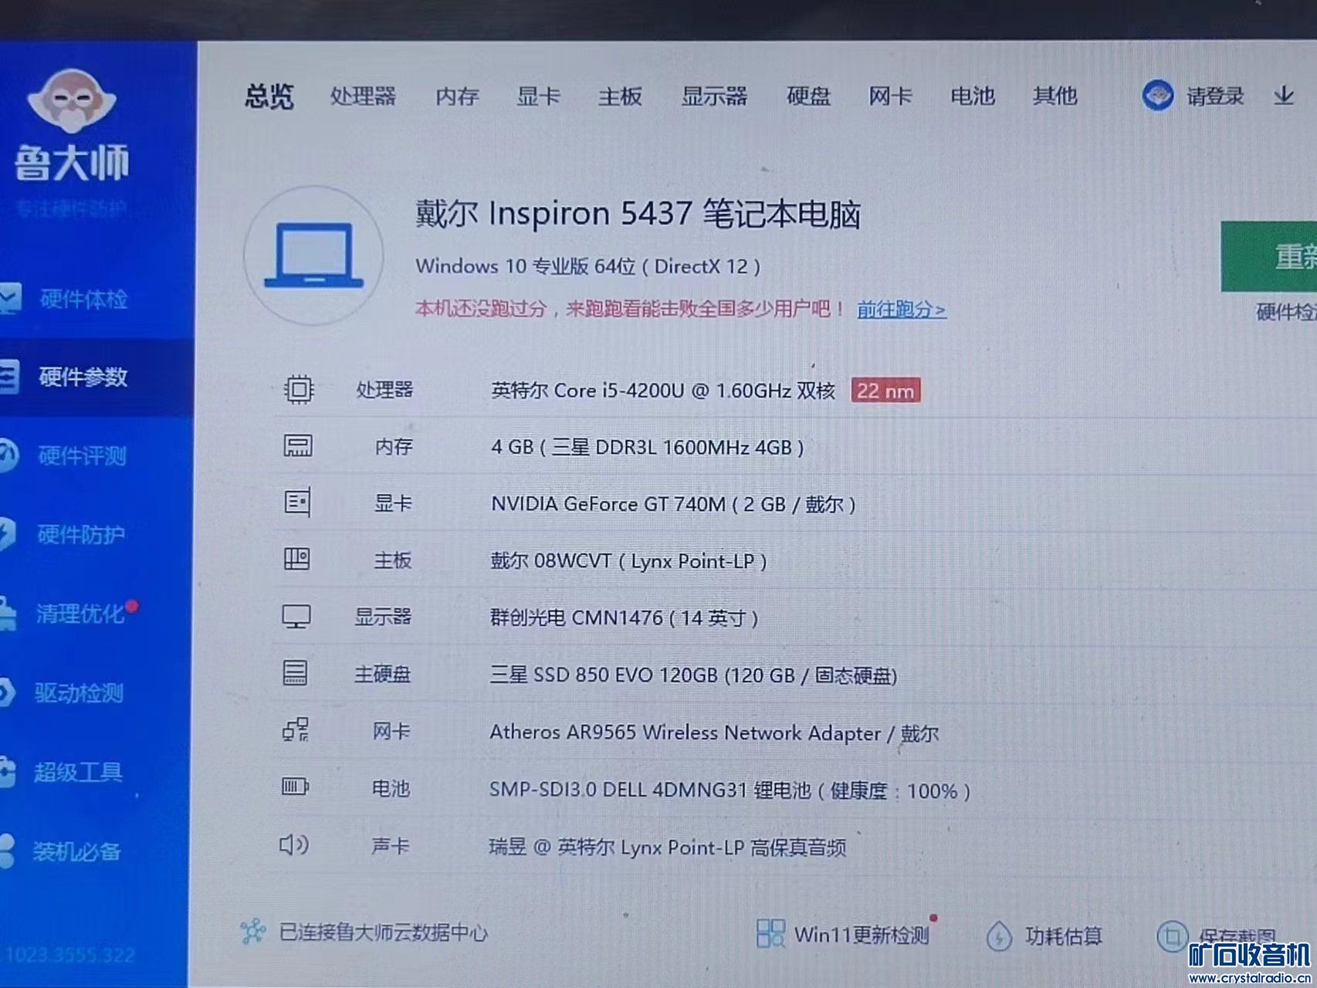Open 硬件评测 in the sidebar
The height and width of the screenshot is (988, 1317).
(82, 456)
